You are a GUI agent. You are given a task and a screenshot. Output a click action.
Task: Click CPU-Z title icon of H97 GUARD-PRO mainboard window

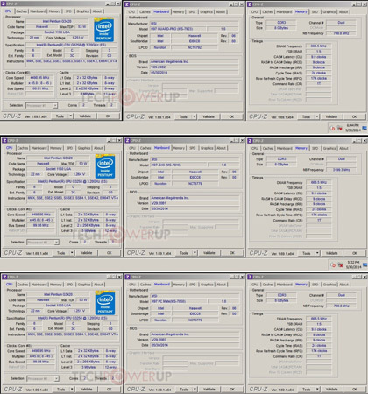127,4
